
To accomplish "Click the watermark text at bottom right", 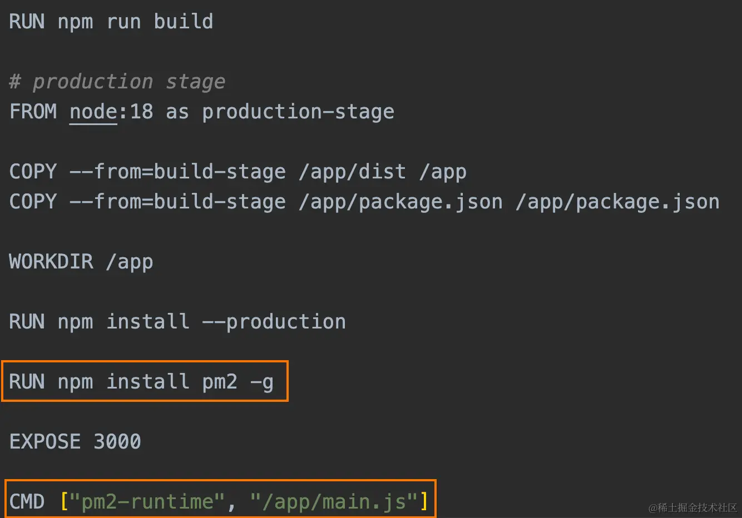I will (692, 507).
